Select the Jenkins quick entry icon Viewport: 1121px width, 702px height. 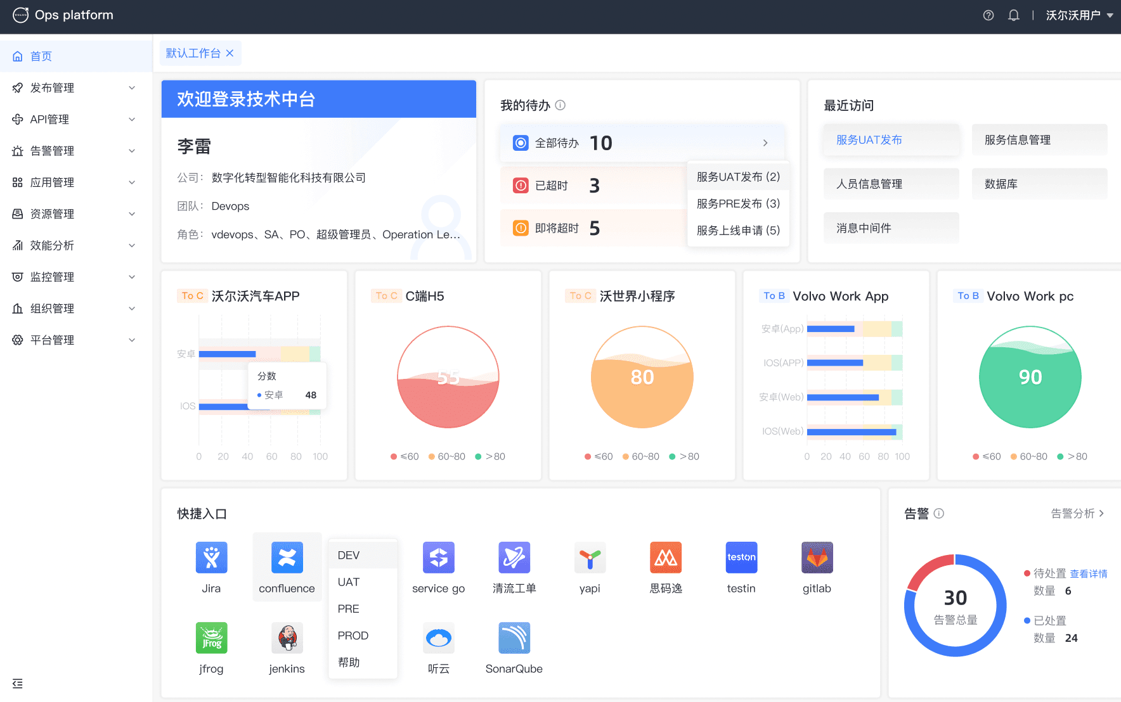(287, 638)
